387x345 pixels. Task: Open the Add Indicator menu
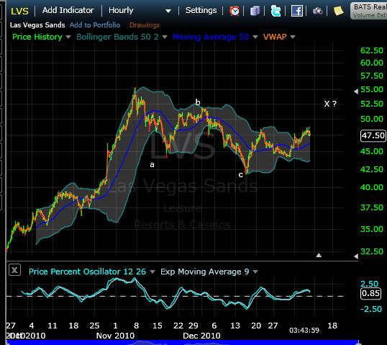point(68,10)
